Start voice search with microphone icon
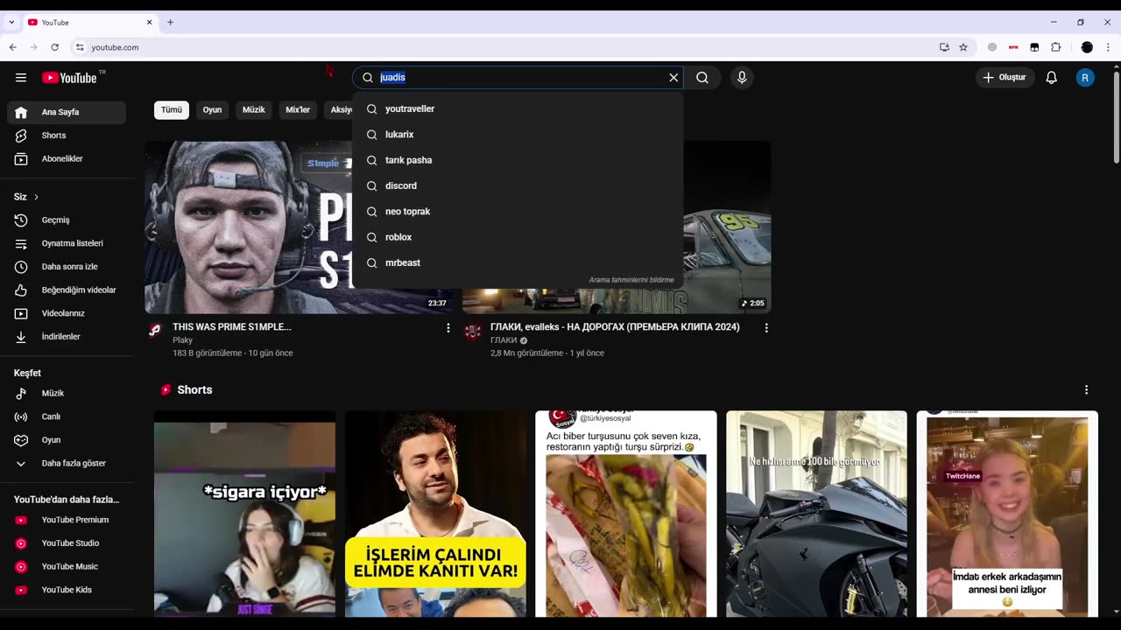The height and width of the screenshot is (630, 1121). (742, 78)
